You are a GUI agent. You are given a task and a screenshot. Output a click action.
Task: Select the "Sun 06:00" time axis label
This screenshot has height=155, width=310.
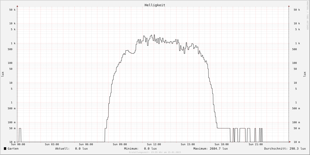click(x=86, y=144)
